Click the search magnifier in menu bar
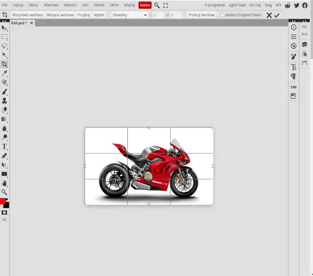Image resolution: width=313 pixels, height=276 pixels. [157, 5]
